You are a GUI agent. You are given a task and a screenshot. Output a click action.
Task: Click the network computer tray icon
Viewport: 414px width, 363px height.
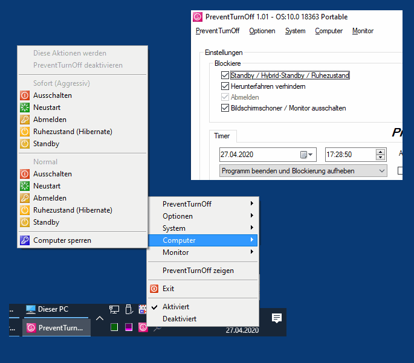pos(114,309)
